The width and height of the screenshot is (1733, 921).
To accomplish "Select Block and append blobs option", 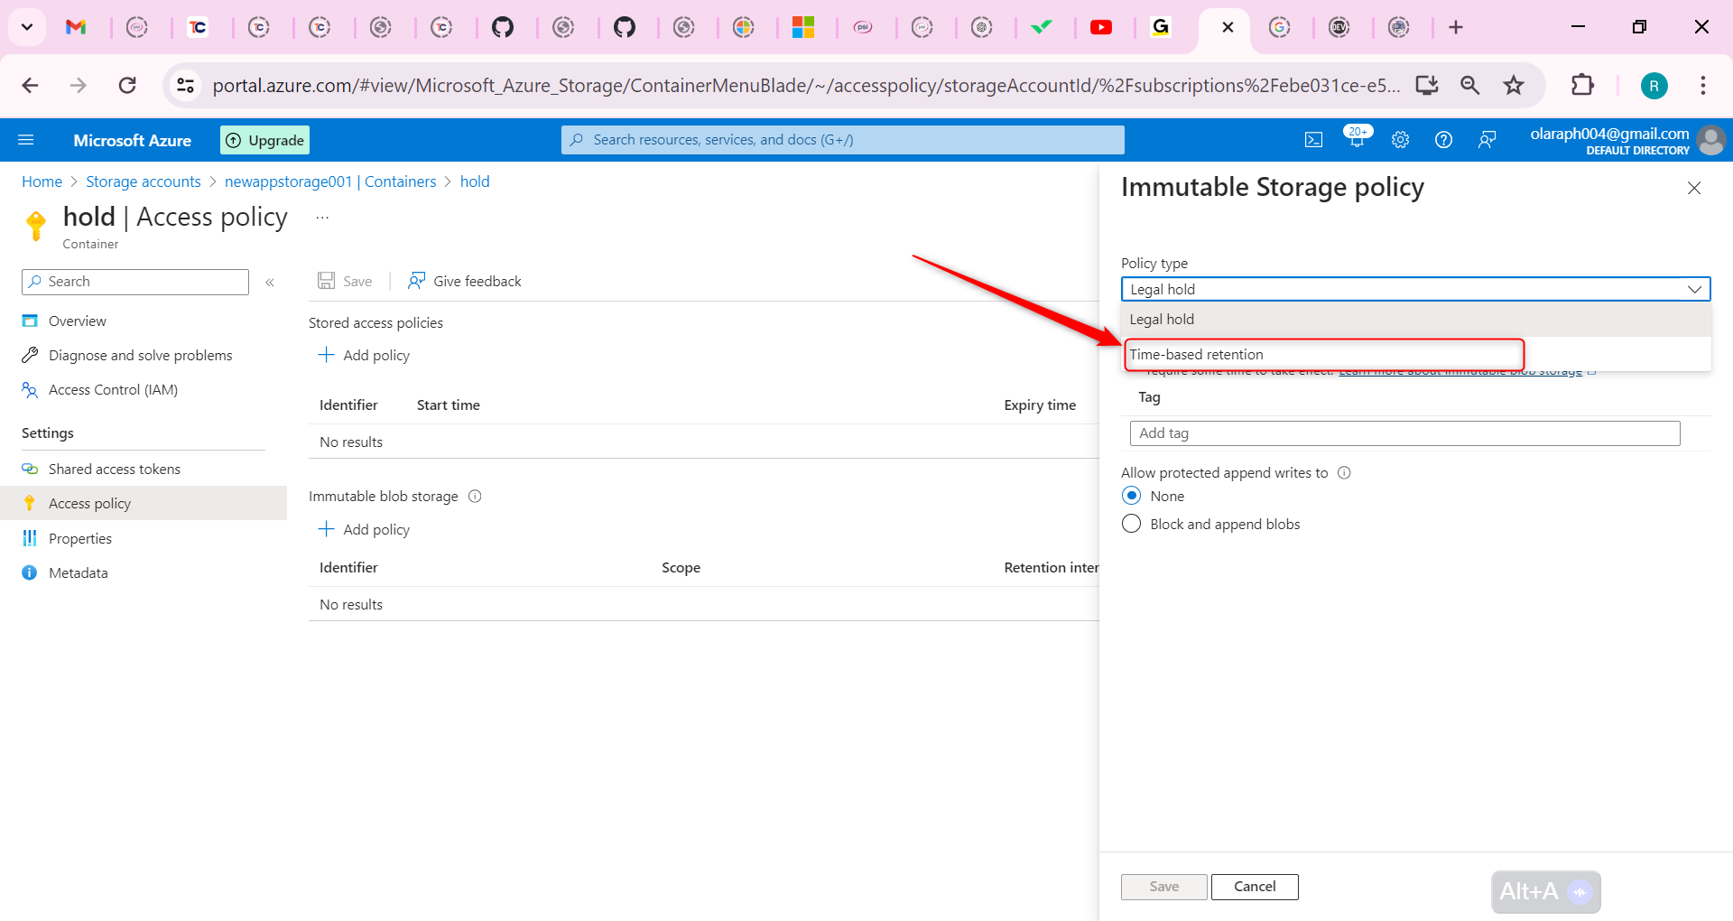I will pos(1132,524).
